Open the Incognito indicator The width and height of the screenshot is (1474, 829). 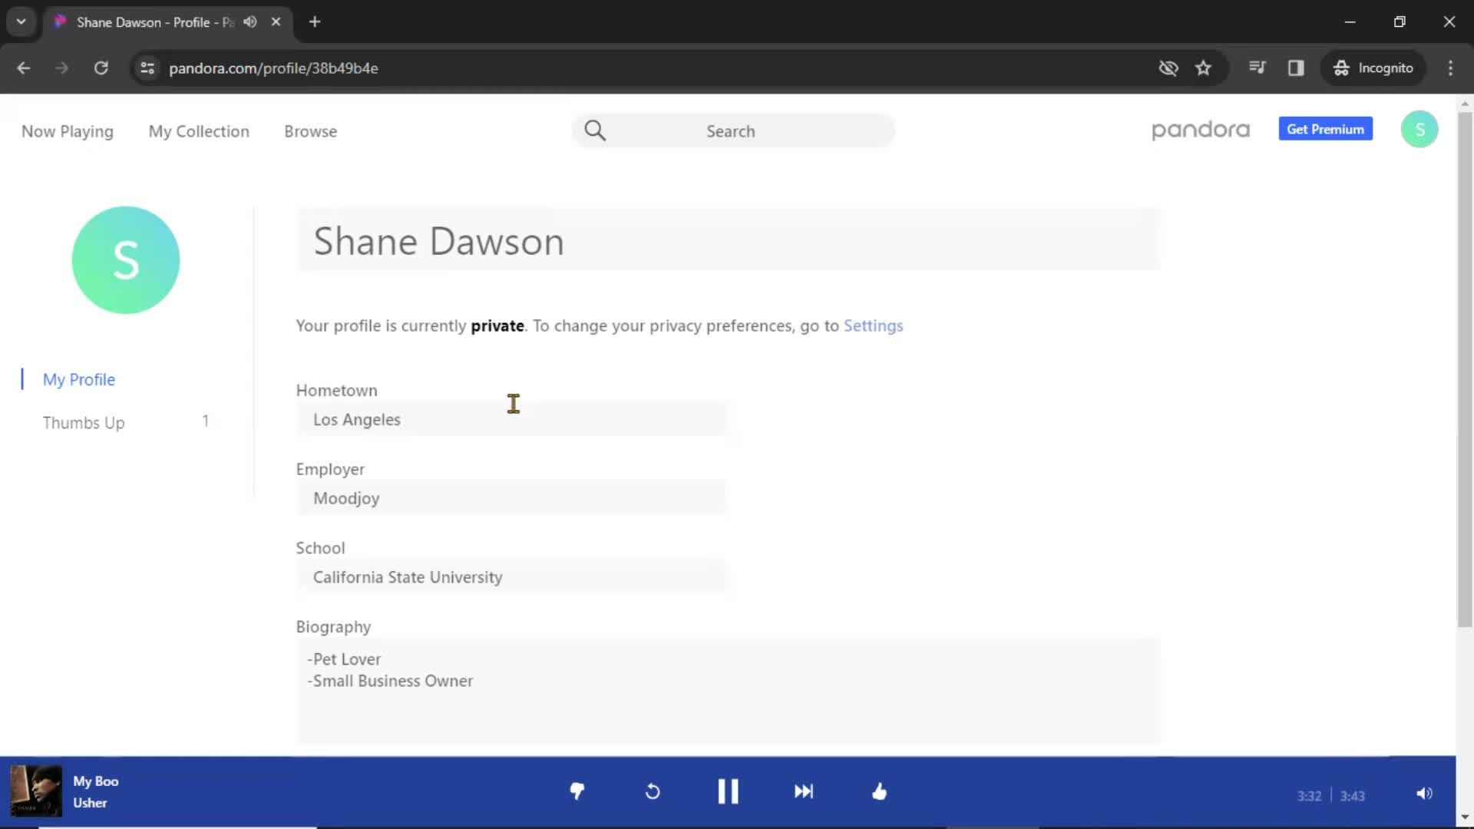coord(1373,68)
